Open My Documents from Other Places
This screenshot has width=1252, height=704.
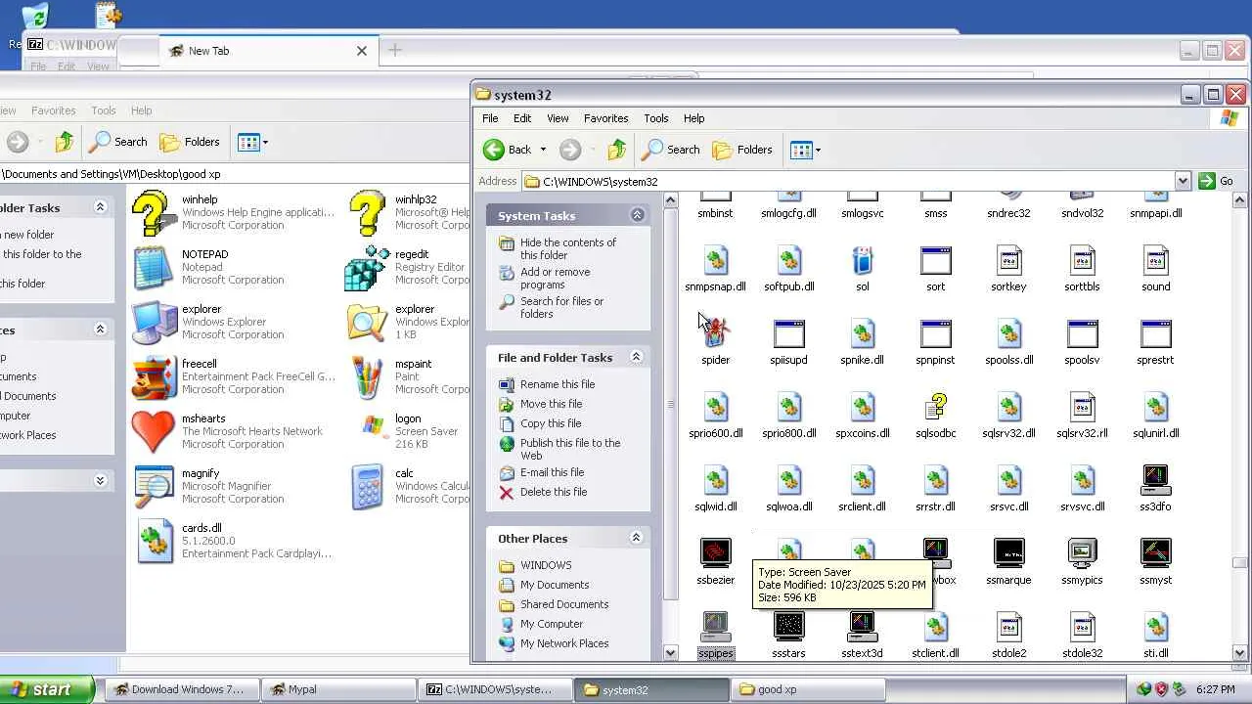point(555,585)
